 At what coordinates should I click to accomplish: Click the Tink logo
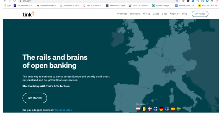(28, 14)
